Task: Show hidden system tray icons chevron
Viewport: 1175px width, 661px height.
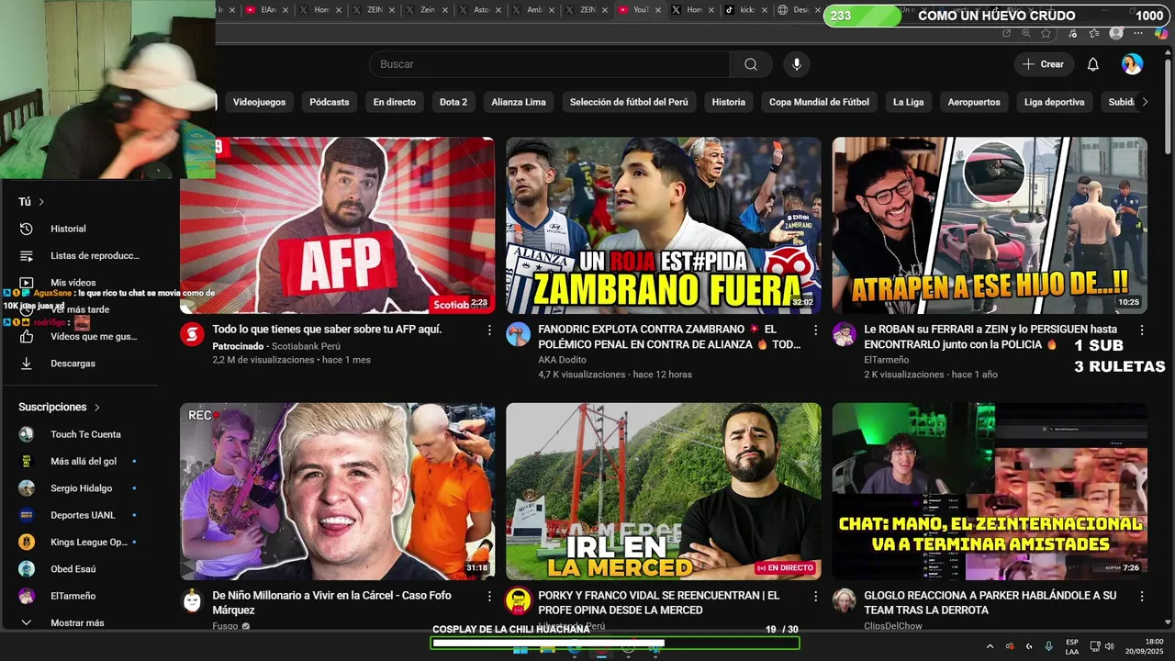Action: (x=990, y=646)
